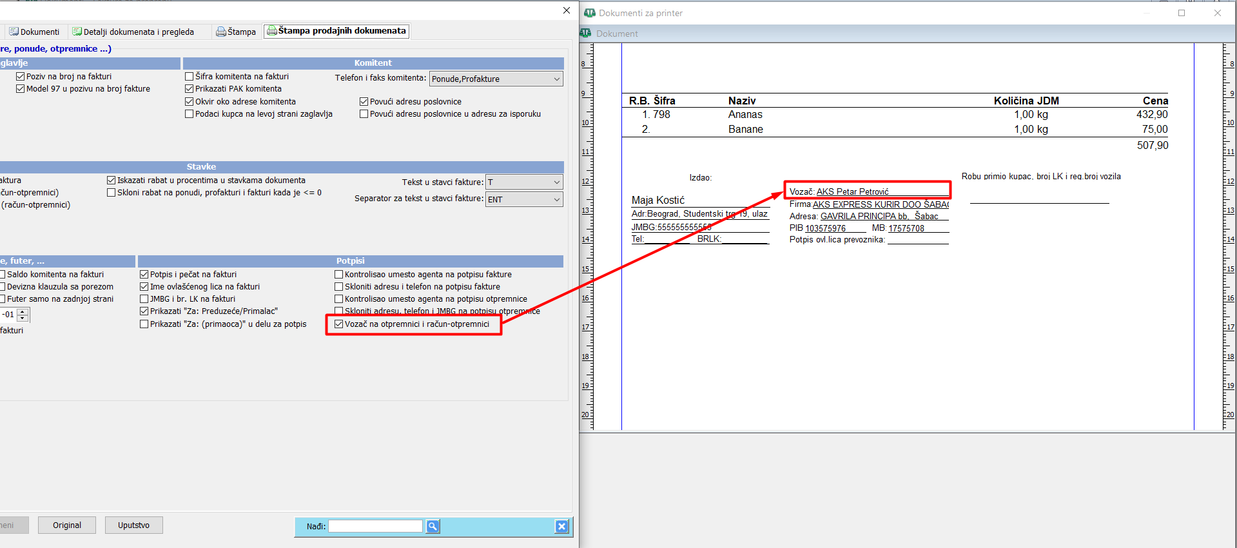The width and height of the screenshot is (1237, 548).
Task: Click price 432,90 in preview
Action: click(1152, 114)
